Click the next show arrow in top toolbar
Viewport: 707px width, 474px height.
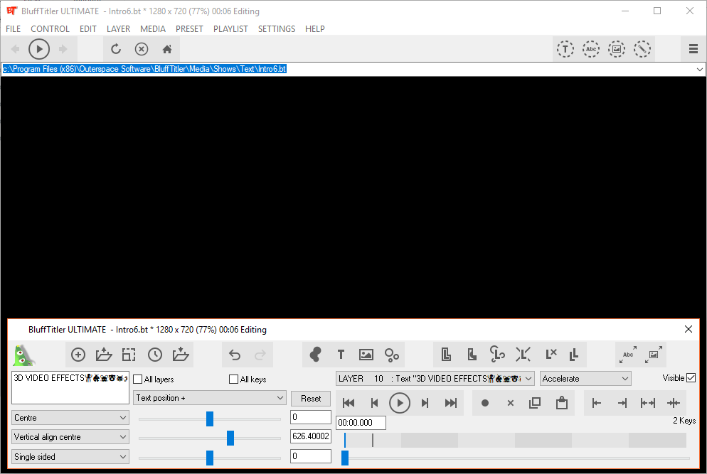63,48
